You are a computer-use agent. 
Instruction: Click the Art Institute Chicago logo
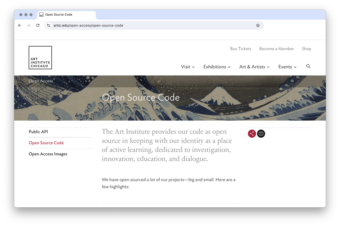point(40,58)
